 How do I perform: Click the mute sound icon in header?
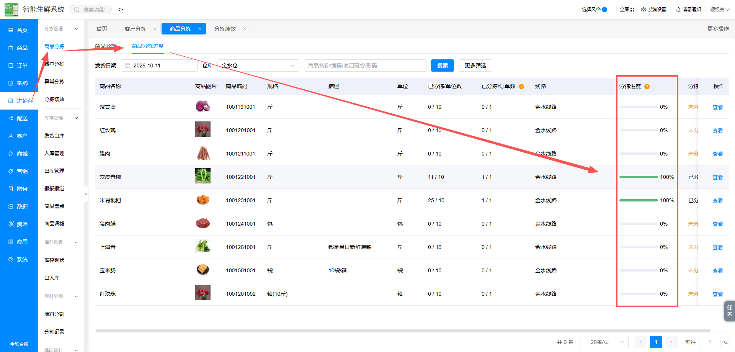121,10
